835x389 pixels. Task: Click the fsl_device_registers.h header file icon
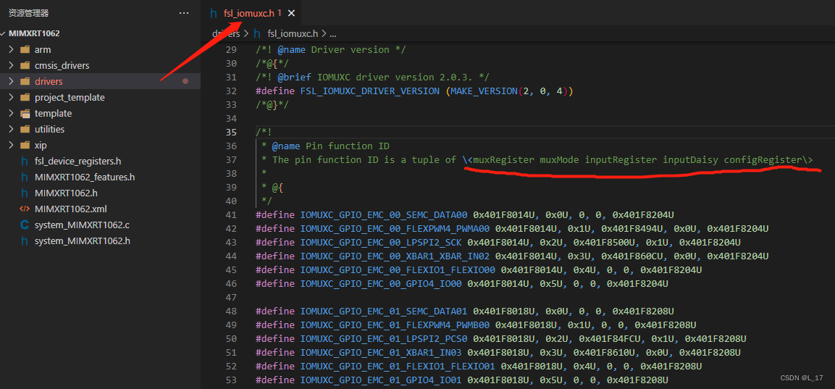(25, 162)
